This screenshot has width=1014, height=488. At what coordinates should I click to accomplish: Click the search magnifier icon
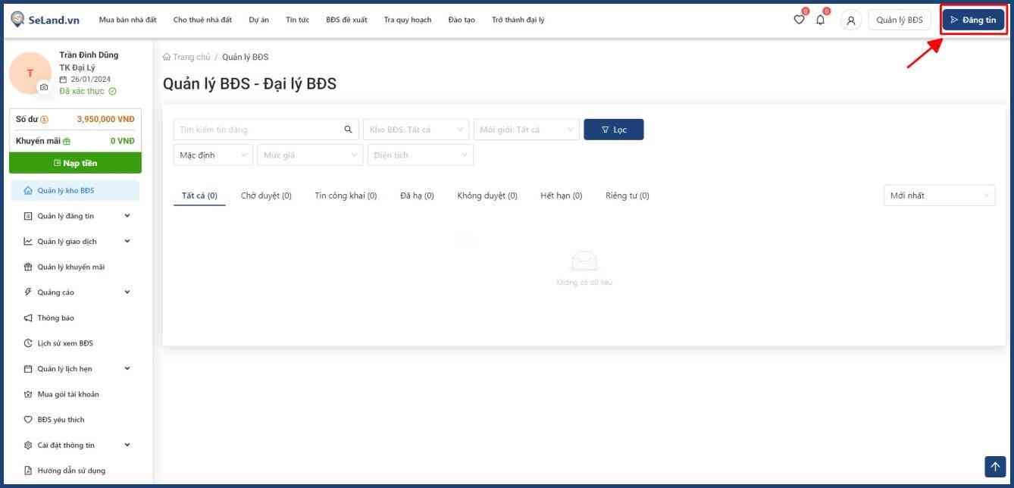(x=348, y=130)
